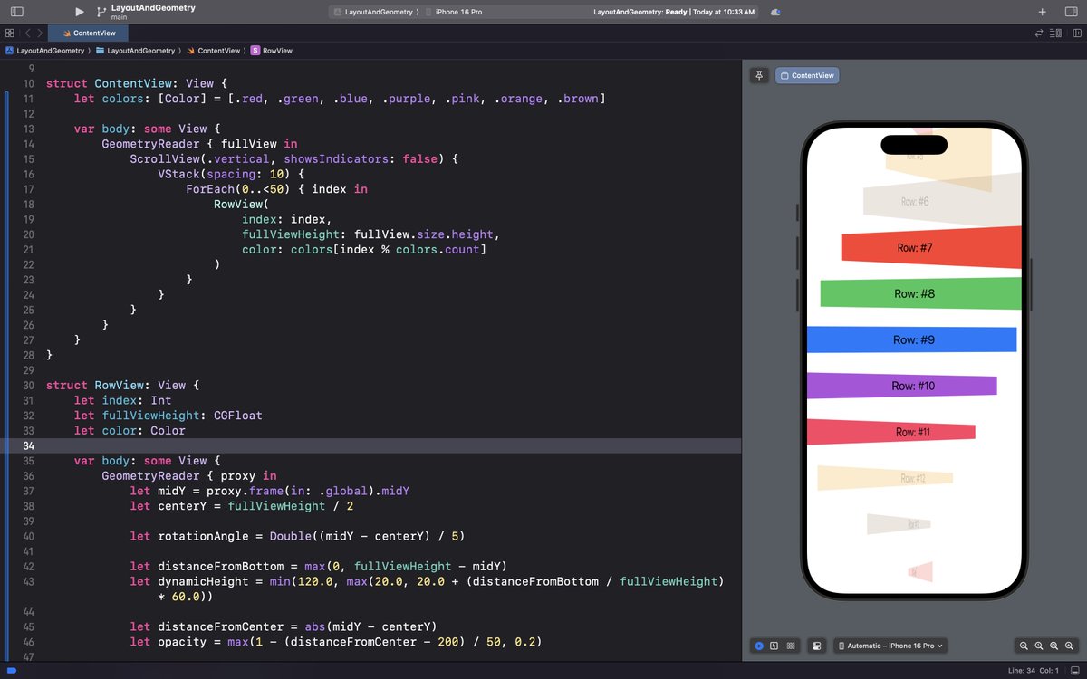Click the ScrollView(.vertical, showsIndicators: false) line
1087x679 pixels.
tap(294, 158)
